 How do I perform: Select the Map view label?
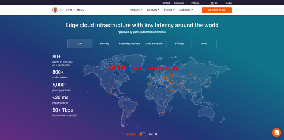(x=133, y=135)
